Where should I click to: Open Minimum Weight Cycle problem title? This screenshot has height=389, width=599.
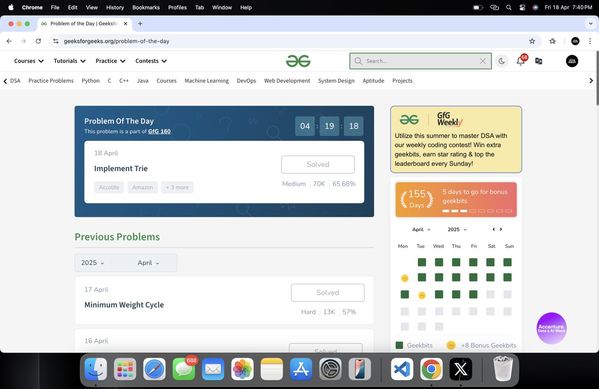tap(124, 305)
